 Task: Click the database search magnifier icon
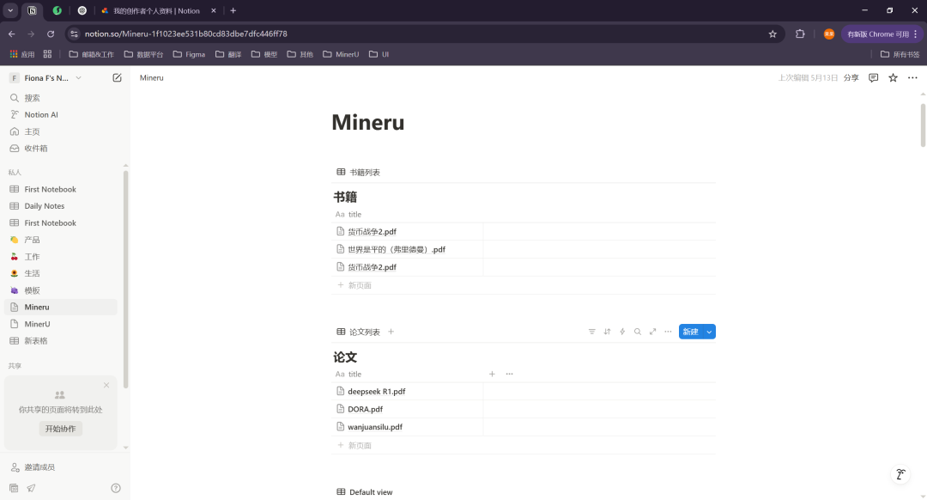637,332
